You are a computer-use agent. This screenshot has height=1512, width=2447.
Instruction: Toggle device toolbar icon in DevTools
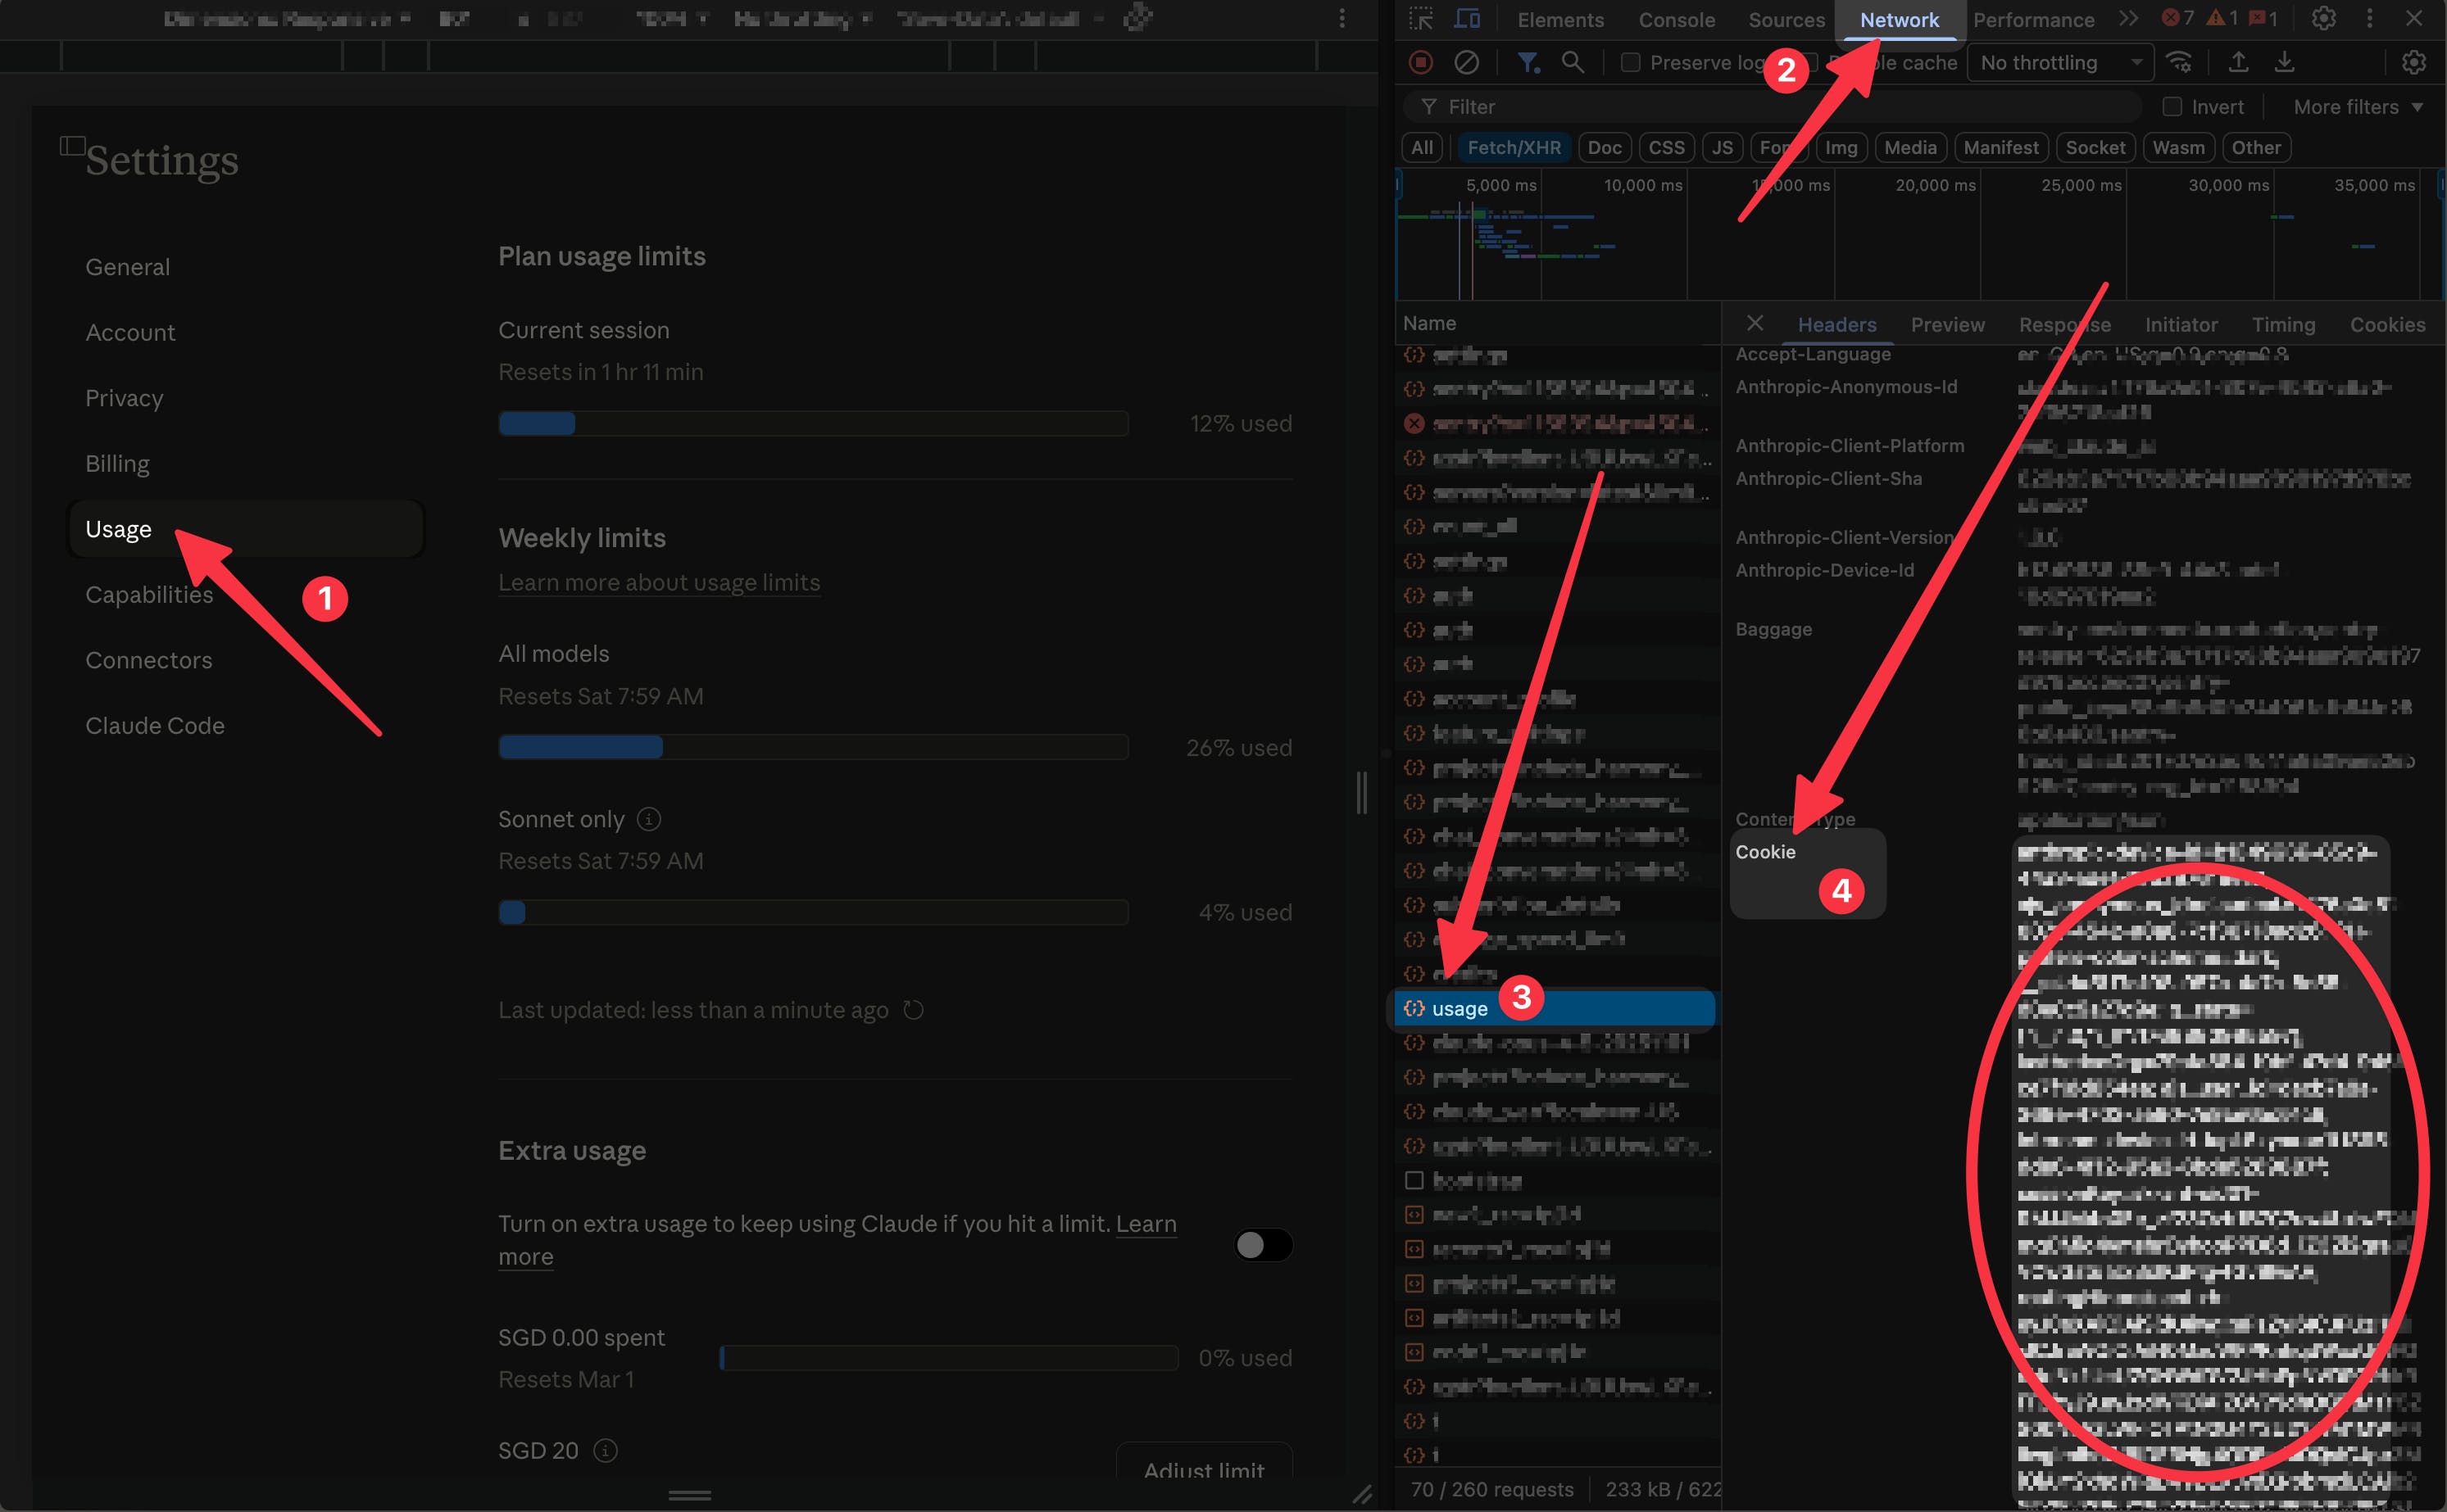point(1468,19)
